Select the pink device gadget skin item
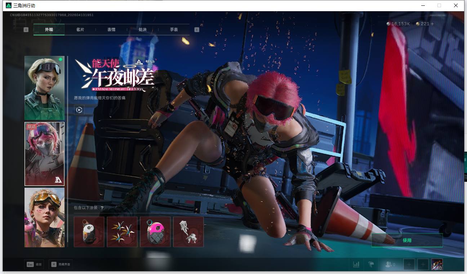The width and height of the screenshot is (467, 274). tap(155, 232)
